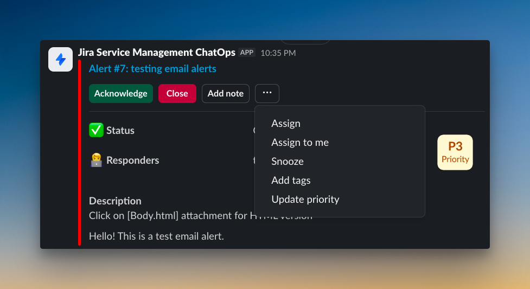Click the Responders field label

click(132, 160)
